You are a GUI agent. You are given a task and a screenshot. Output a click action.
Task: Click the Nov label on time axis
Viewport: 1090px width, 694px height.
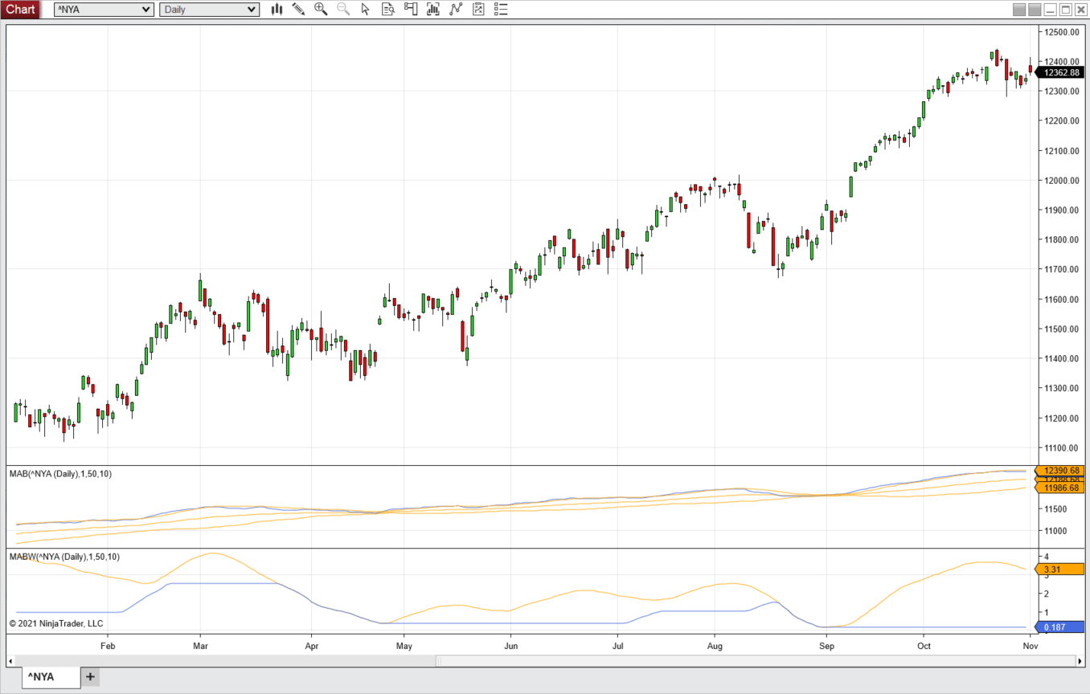1031,645
